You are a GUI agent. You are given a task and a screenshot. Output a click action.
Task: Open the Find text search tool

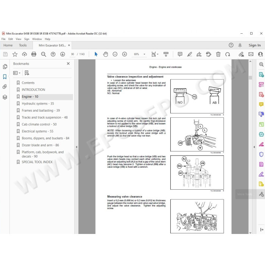44,54
